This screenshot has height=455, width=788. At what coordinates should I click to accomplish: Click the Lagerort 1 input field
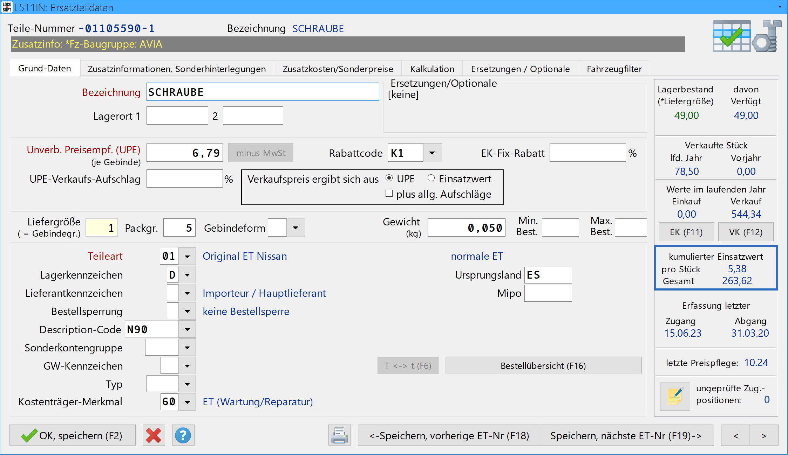click(x=177, y=116)
